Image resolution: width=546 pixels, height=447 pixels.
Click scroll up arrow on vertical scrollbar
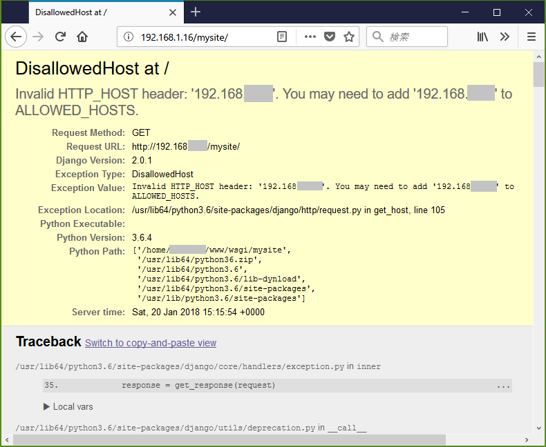pos(538,57)
